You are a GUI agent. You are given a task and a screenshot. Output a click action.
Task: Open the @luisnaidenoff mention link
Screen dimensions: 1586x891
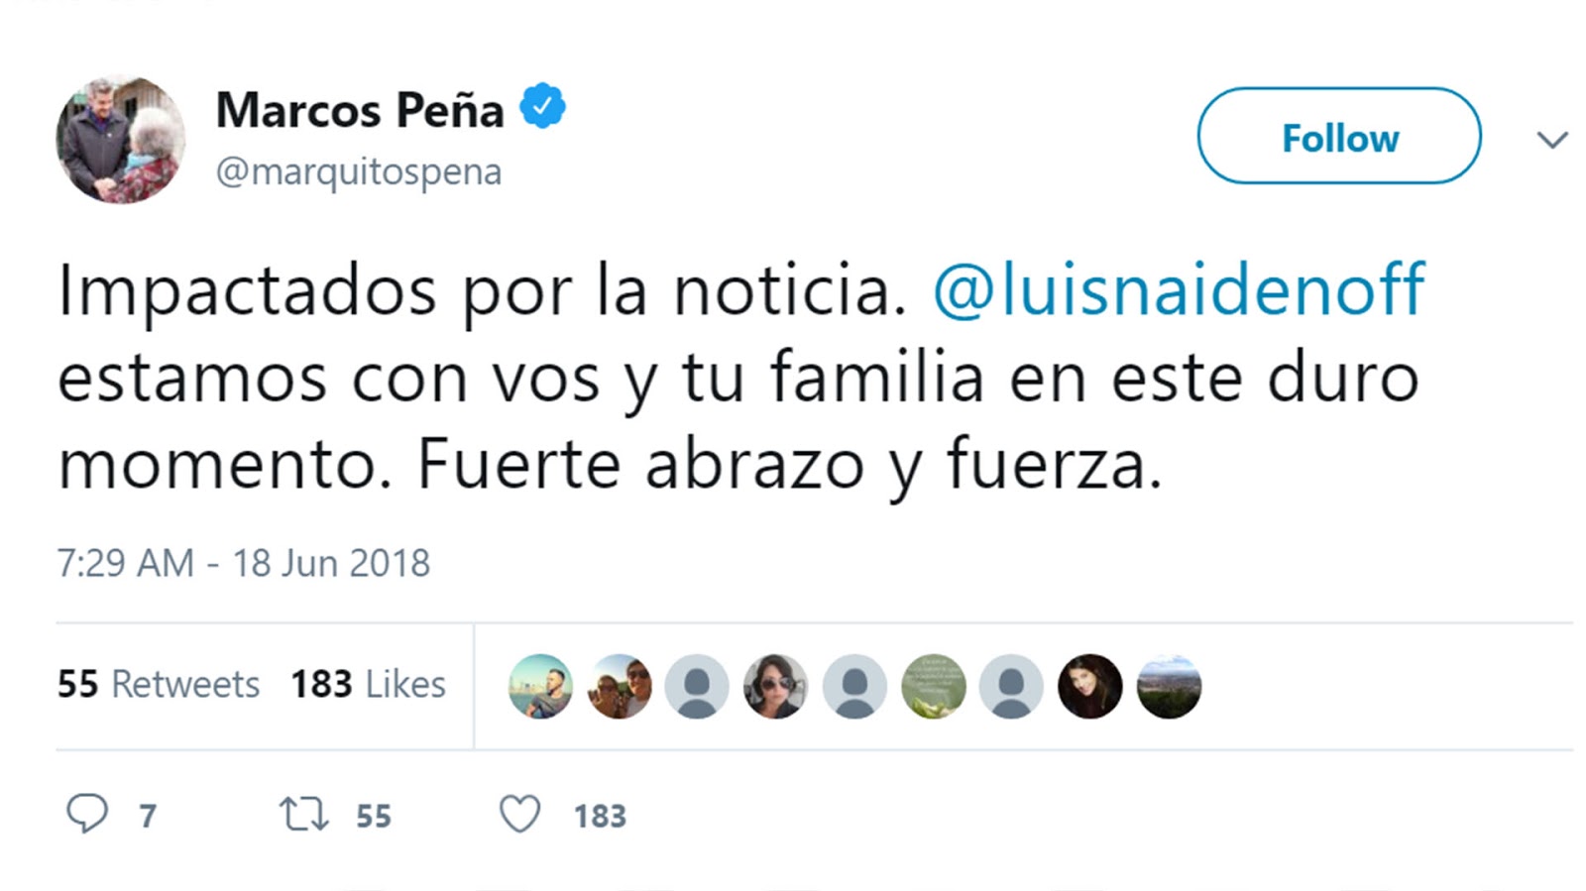tap(1179, 289)
